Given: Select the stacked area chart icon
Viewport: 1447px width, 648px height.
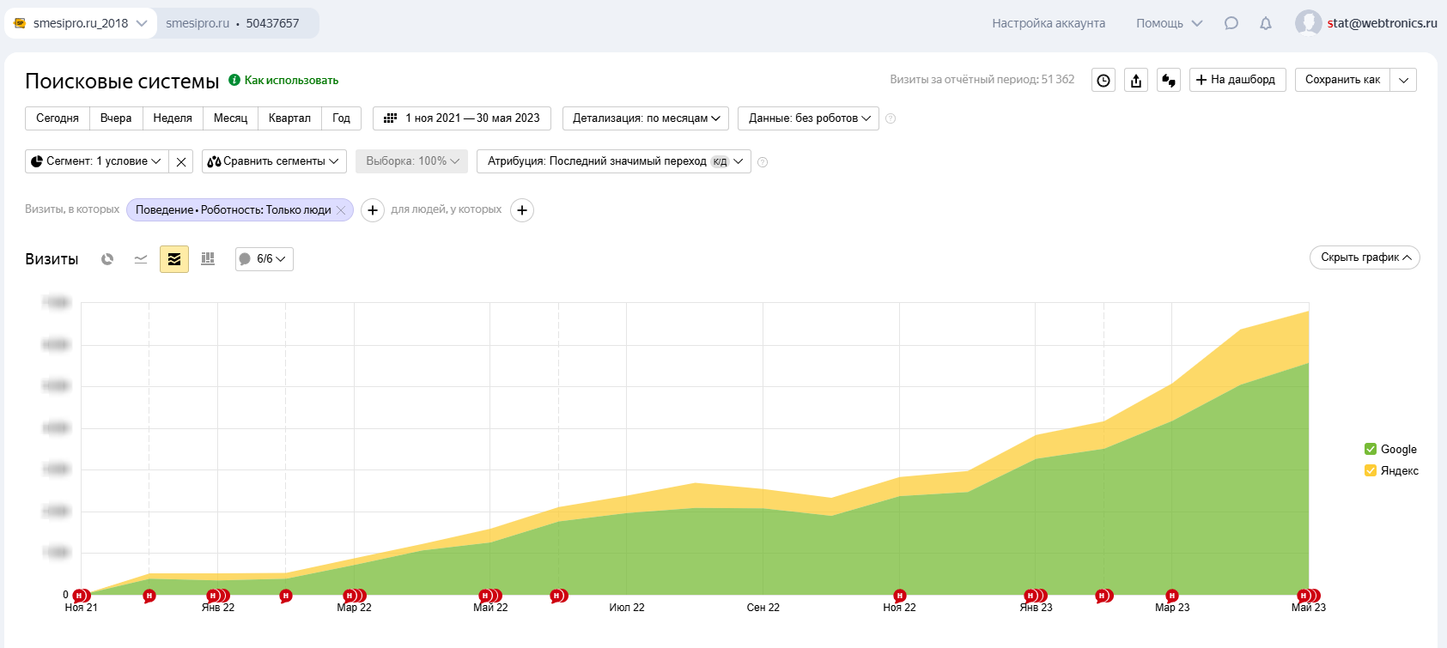Looking at the screenshot, I should [174, 259].
